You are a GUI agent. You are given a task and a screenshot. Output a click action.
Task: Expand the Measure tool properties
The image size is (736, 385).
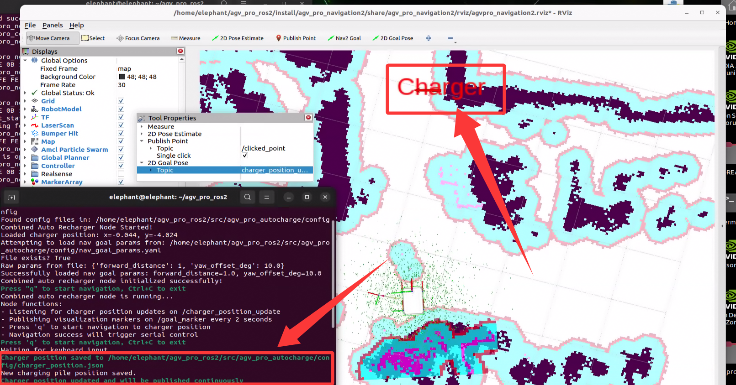(142, 127)
